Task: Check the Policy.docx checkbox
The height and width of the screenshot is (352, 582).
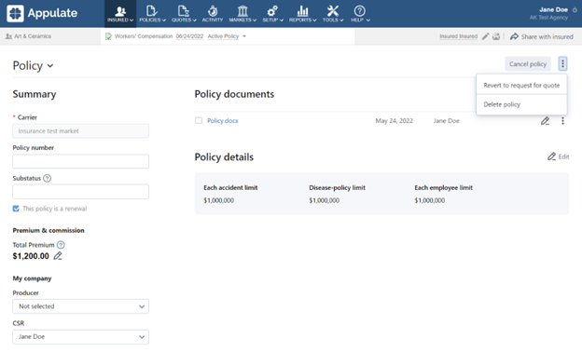Action: tap(199, 120)
